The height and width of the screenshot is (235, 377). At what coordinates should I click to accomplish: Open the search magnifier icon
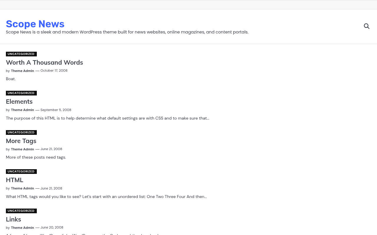(x=367, y=26)
